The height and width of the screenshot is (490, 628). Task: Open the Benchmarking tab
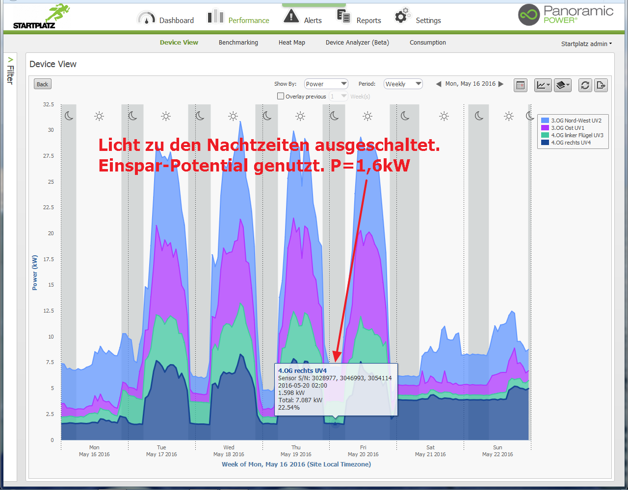coord(238,43)
